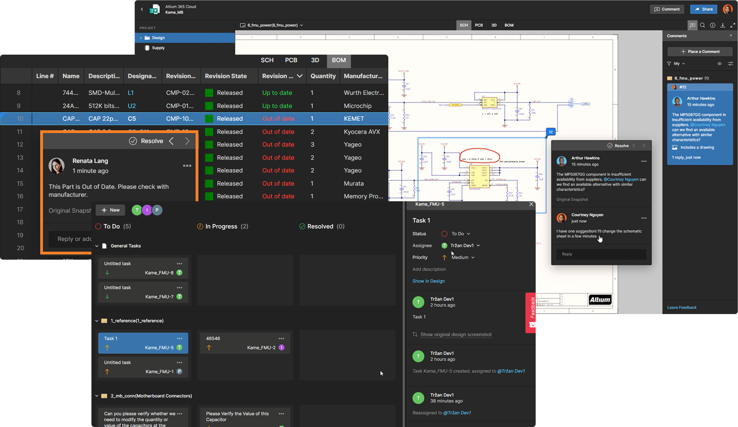The width and height of the screenshot is (738, 427).
Task: Open options menu on 46546 task card
Action: 281,338
